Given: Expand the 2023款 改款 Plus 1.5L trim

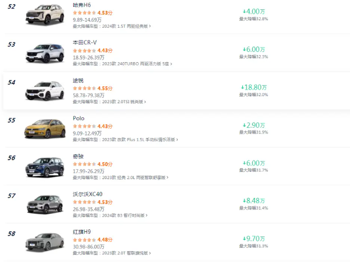Looking at the screenshot, I should pyautogui.click(x=142, y=140).
